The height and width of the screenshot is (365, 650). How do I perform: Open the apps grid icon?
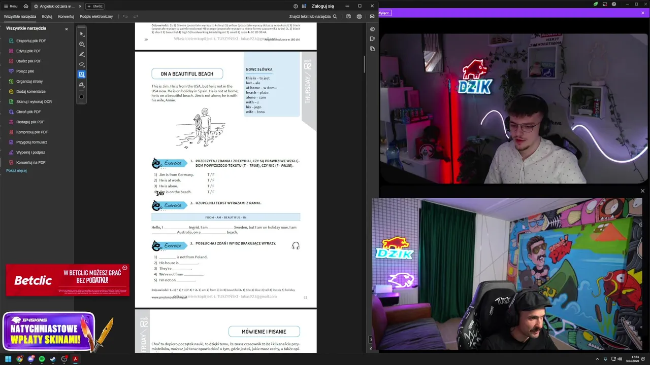coord(304,6)
